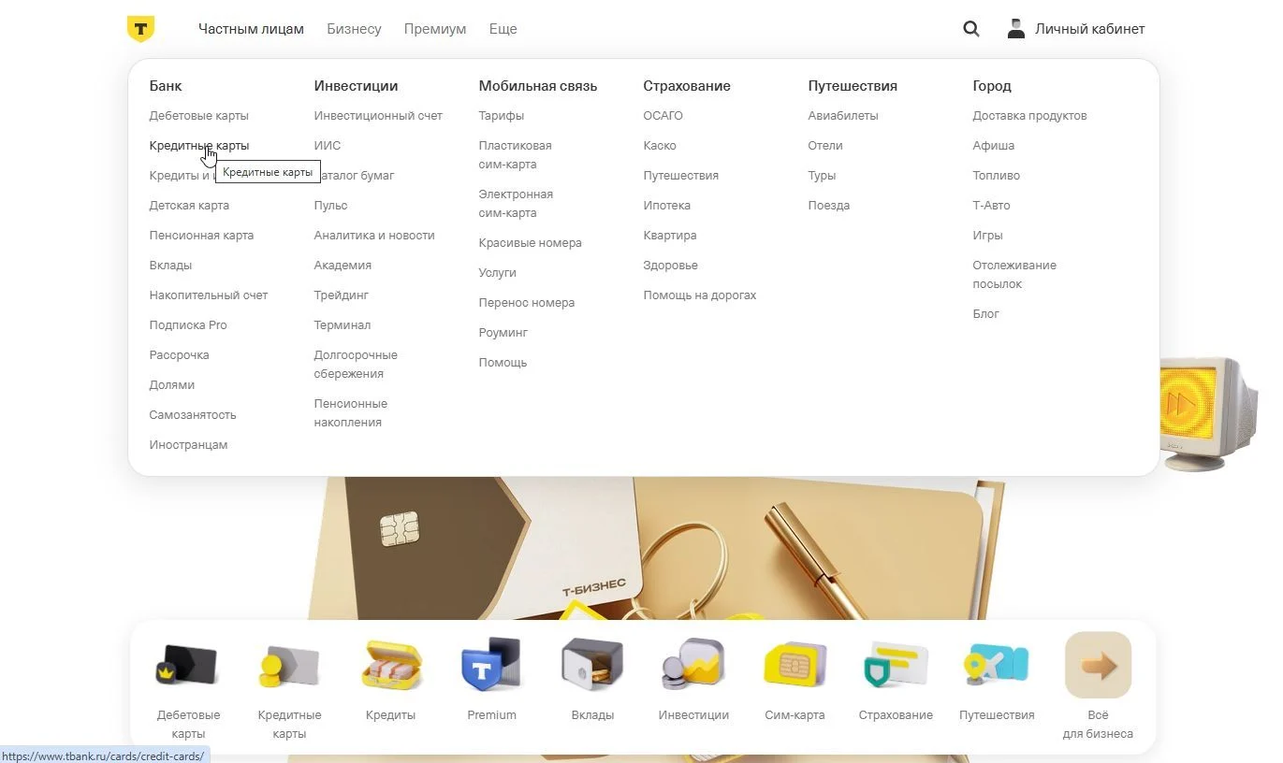Screen dimensions: 1283x763
Task: Select Отслеживание посылок link
Action: pyautogui.click(x=1014, y=275)
